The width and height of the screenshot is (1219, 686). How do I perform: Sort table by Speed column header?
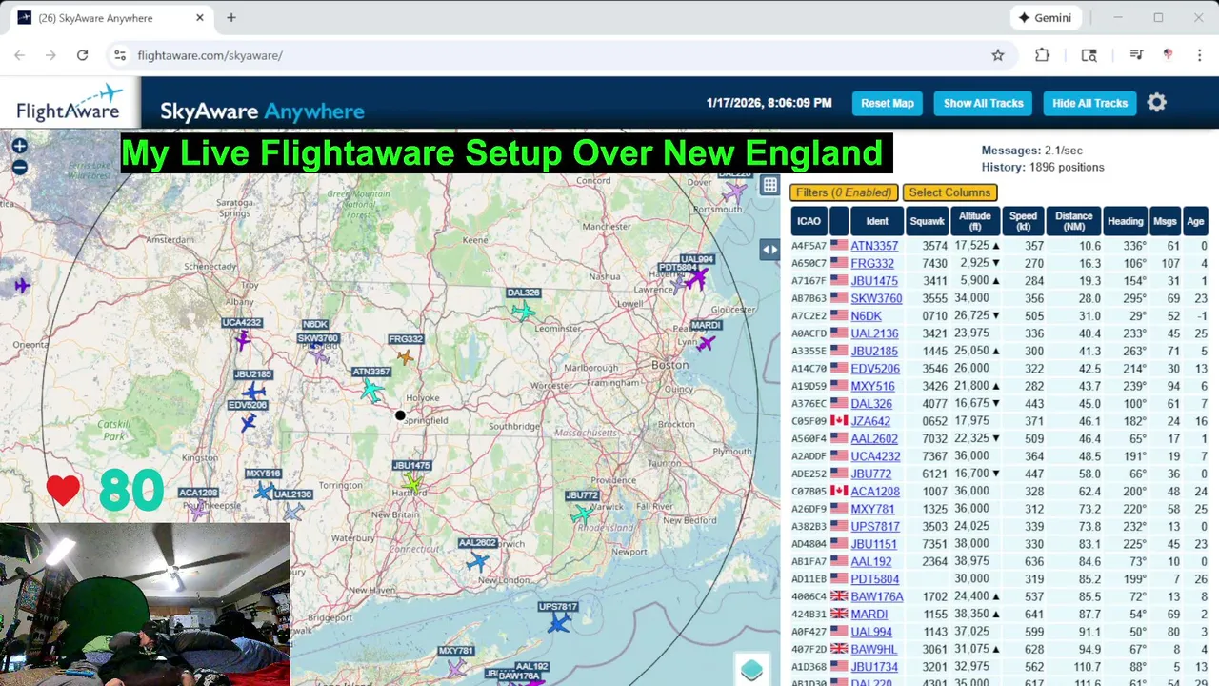coord(1023,221)
